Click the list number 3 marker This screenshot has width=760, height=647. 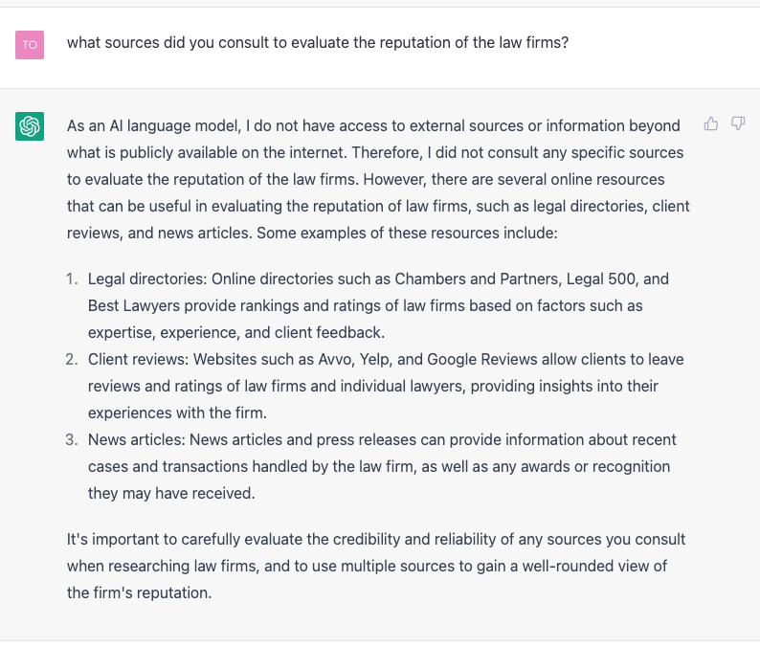pos(72,440)
